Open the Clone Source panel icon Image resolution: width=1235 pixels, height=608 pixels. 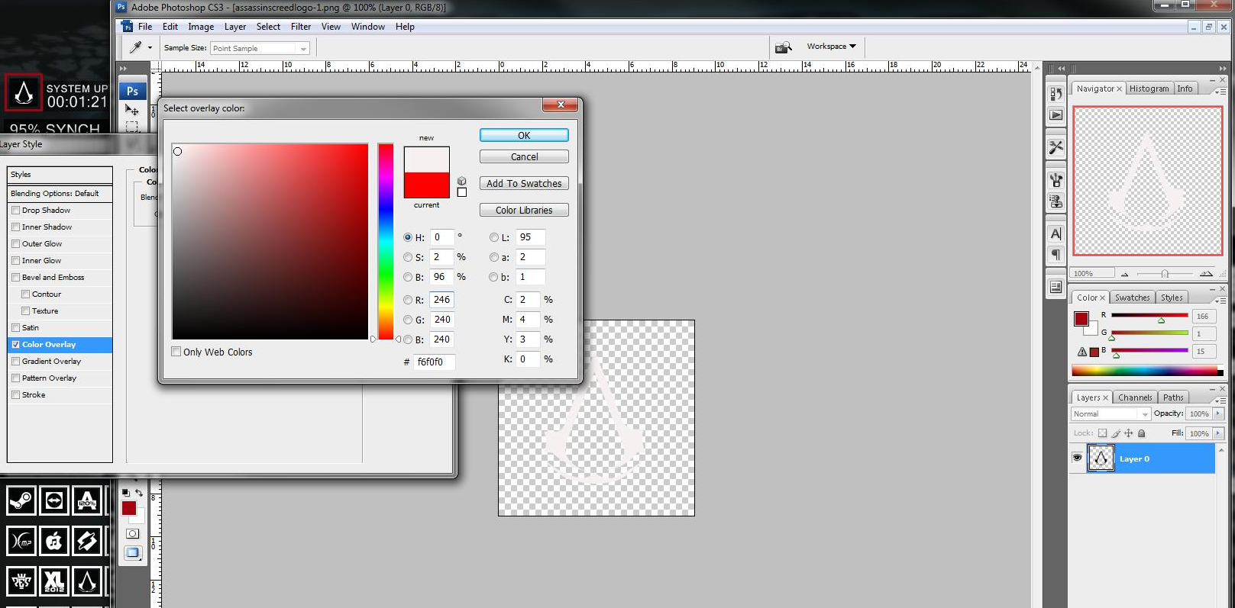[x=1056, y=201]
